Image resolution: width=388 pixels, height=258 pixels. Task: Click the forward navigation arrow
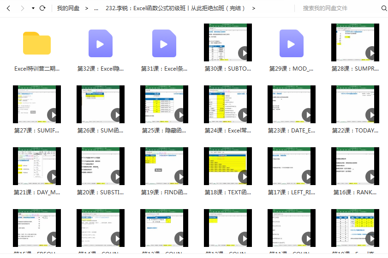coord(23,8)
